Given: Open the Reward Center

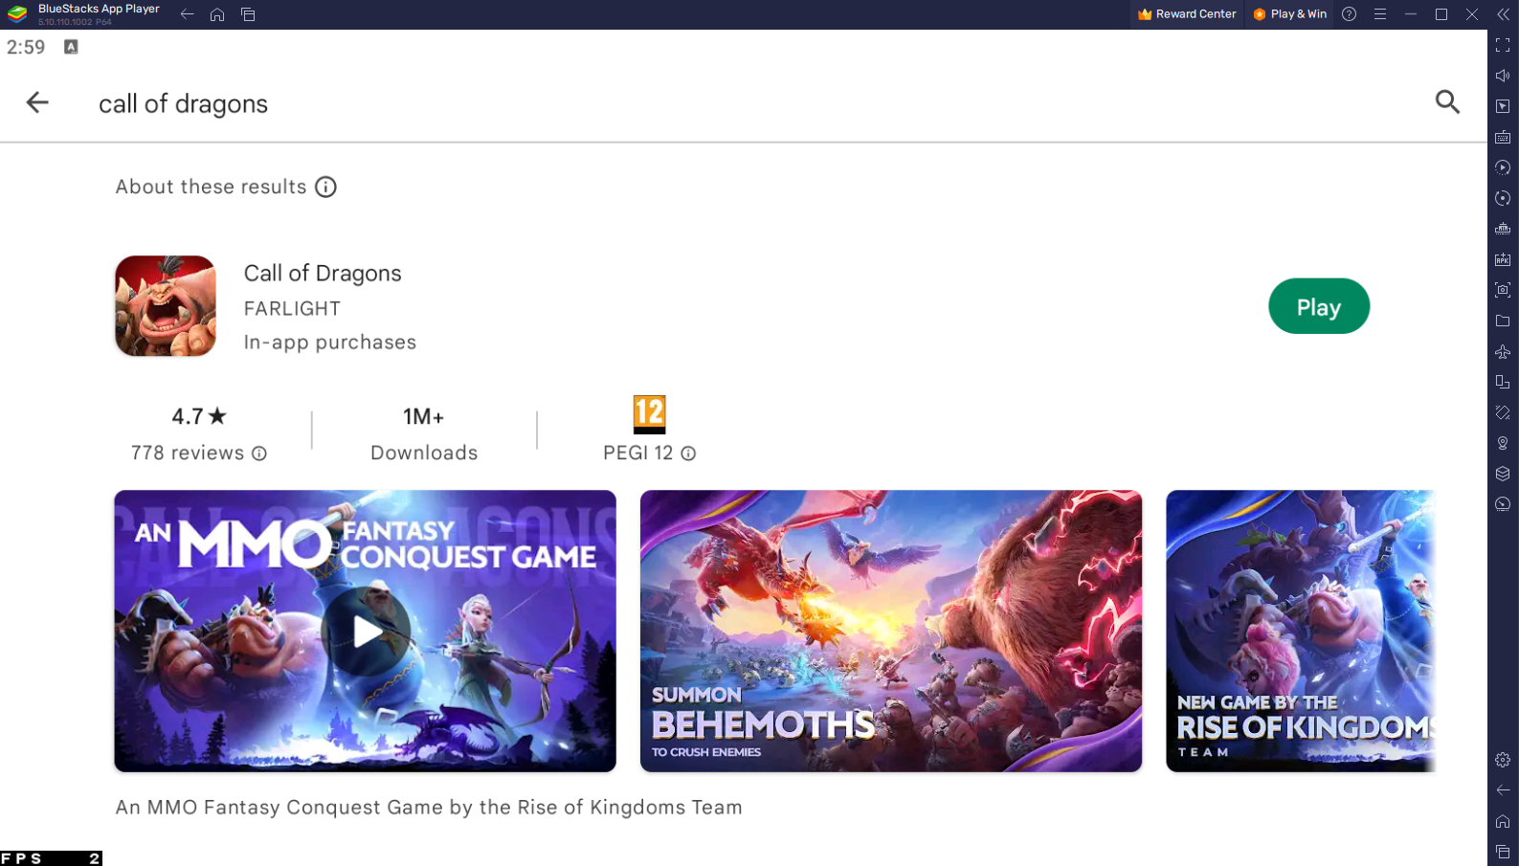Looking at the screenshot, I should pos(1187,14).
